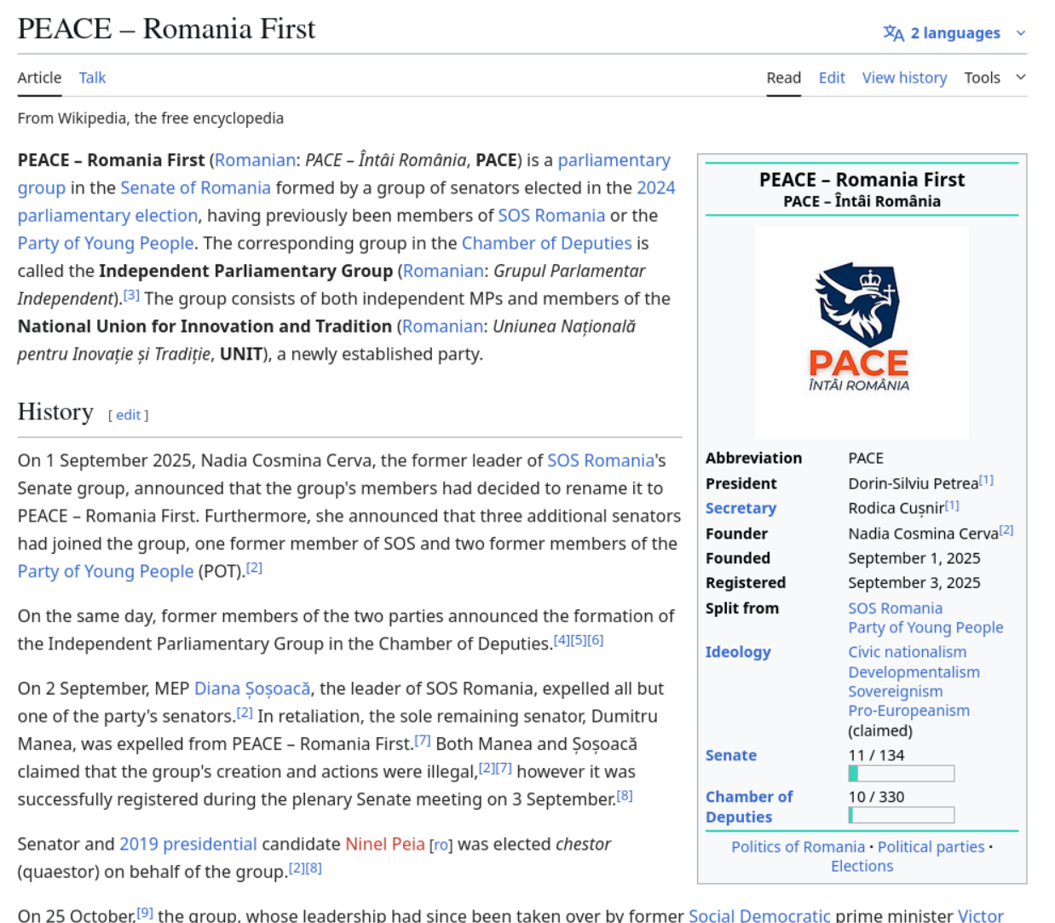Open the Romanian link before Grupul Parlamentar
The height and width of the screenshot is (923, 1055).
point(443,271)
